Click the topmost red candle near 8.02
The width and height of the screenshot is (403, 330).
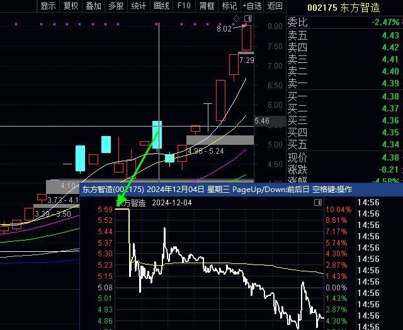pos(246,38)
